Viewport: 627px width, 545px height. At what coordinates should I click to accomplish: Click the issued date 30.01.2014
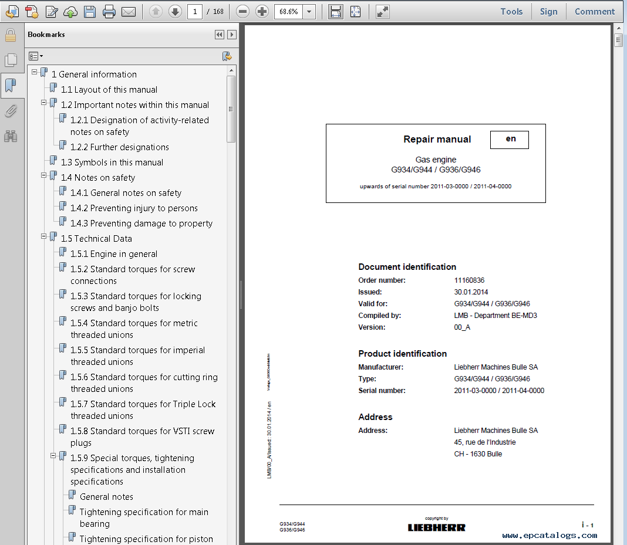point(471,292)
